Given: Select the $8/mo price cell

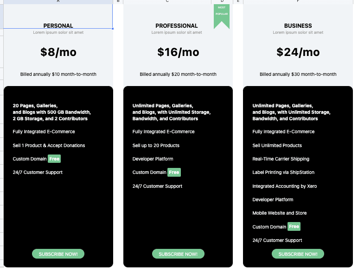Looking at the screenshot, I should [58, 52].
